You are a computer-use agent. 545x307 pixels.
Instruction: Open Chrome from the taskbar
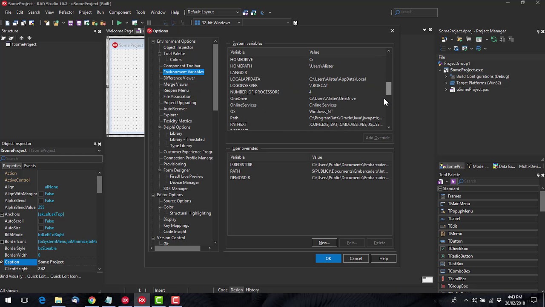(x=92, y=300)
